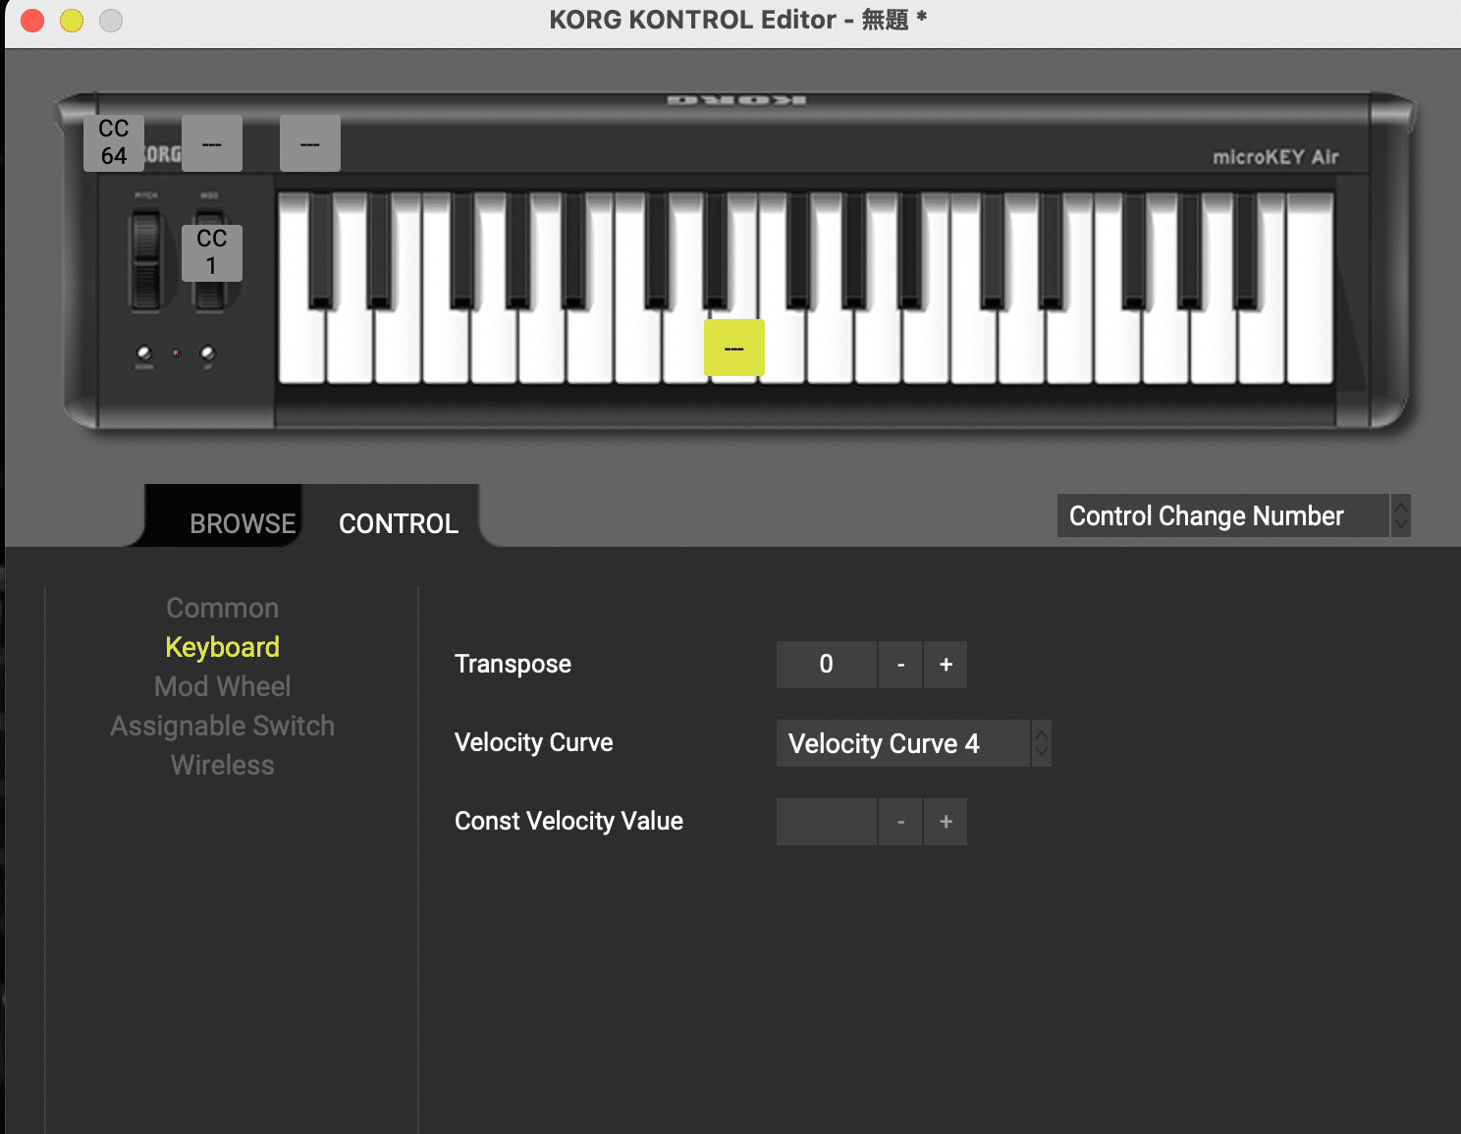
Task: Minimize the KORG KONTROL Editor window
Action: [x=72, y=20]
